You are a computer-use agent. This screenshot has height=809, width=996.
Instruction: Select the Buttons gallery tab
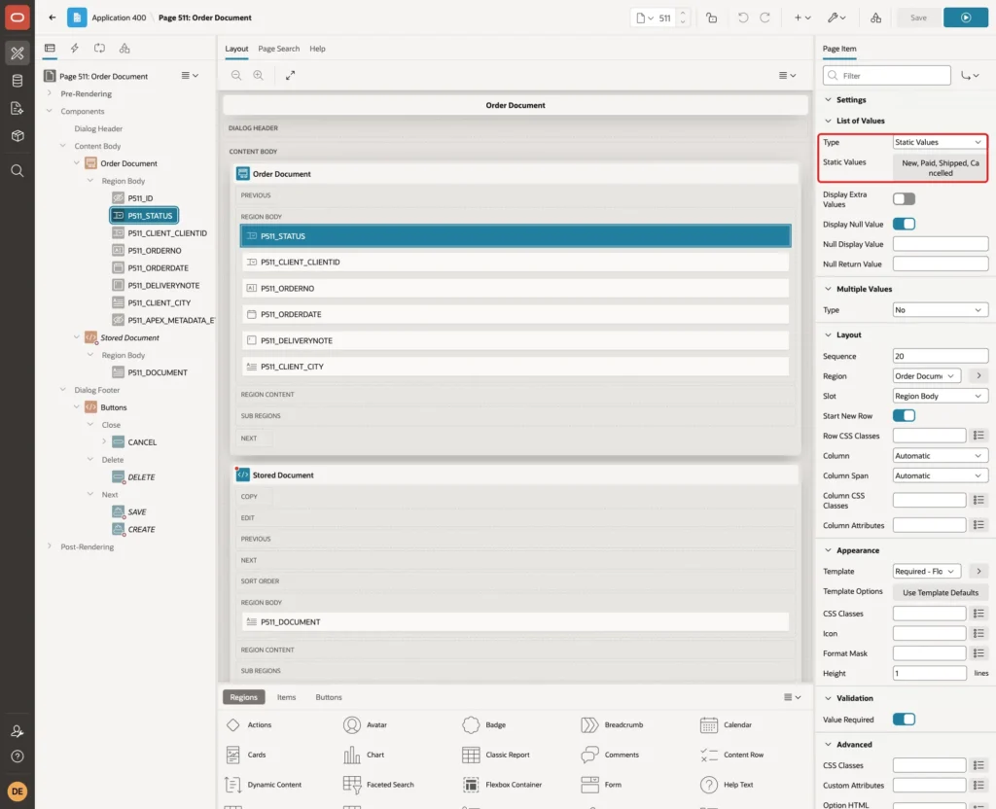tap(329, 697)
